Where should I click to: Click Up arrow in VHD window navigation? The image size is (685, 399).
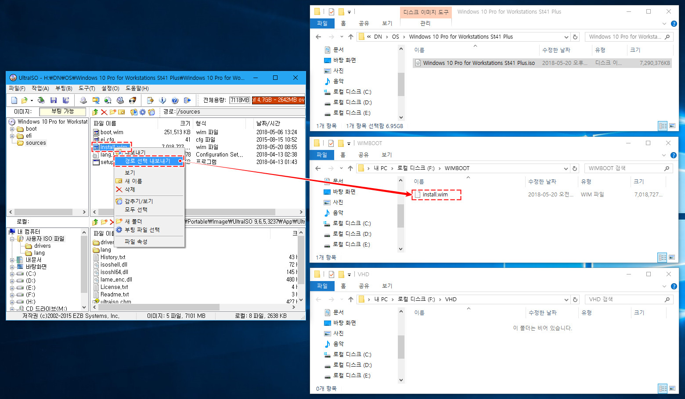(350, 299)
